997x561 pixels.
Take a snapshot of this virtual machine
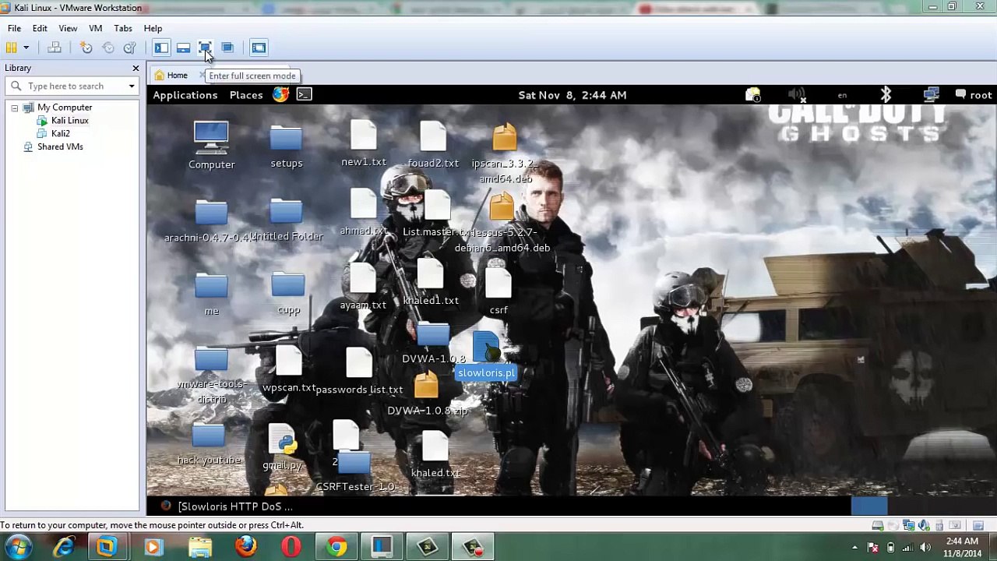pyautogui.click(x=86, y=48)
